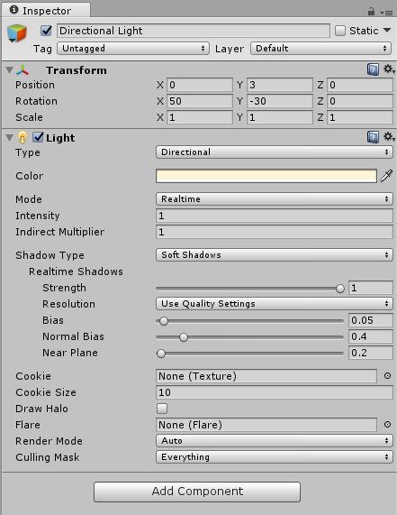Image resolution: width=397 pixels, height=515 pixels.
Task: Open the Light component gear settings
Action: pos(389,136)
